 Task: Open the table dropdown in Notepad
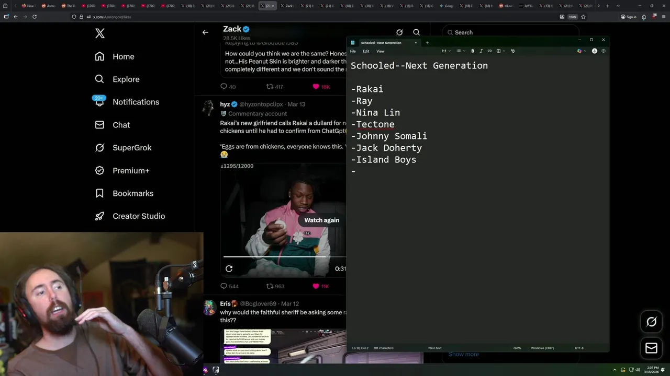click(500, 51)
